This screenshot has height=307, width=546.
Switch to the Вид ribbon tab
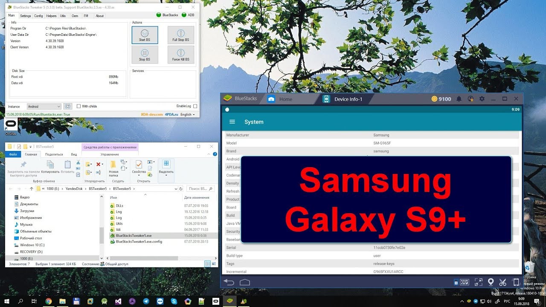pos(74,154)
